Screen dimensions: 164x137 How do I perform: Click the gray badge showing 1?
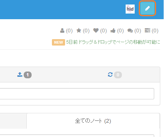click(x=27, y=75)
